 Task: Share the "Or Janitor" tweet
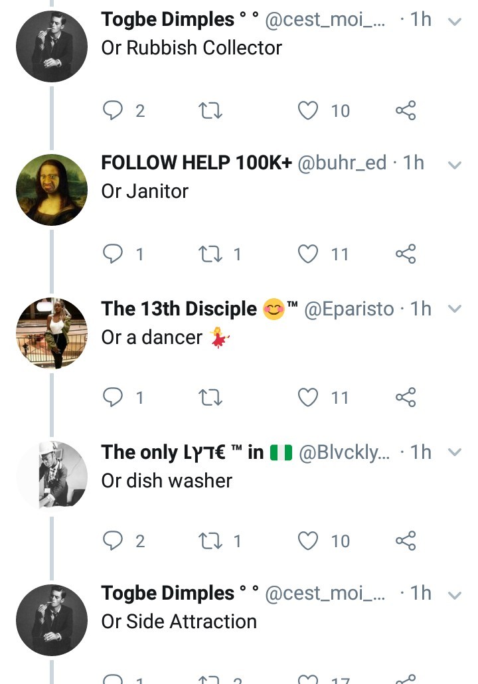pos(406,254)
